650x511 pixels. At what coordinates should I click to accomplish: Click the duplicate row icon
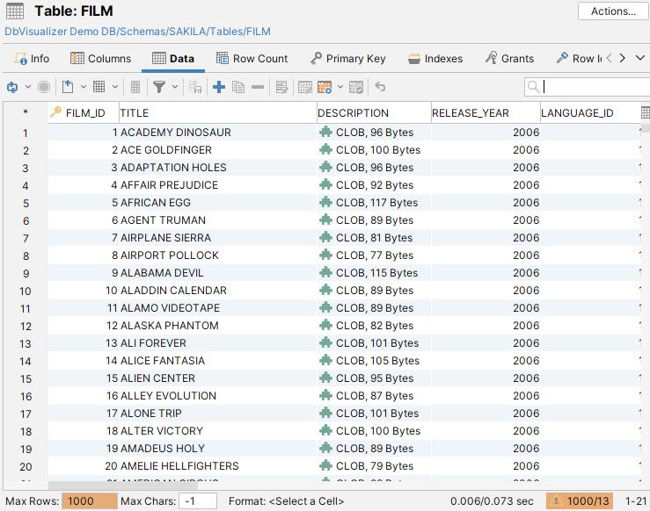tap(237, 87)
